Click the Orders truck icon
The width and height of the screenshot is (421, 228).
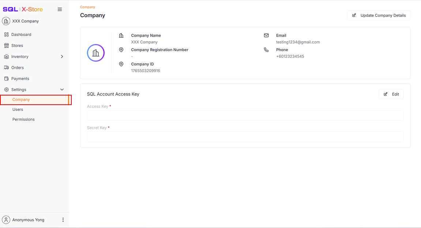coord(6,68)
